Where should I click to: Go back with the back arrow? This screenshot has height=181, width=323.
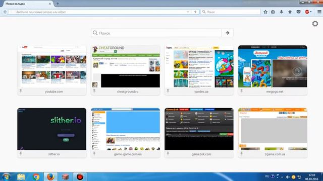click(x=5, y=12)
